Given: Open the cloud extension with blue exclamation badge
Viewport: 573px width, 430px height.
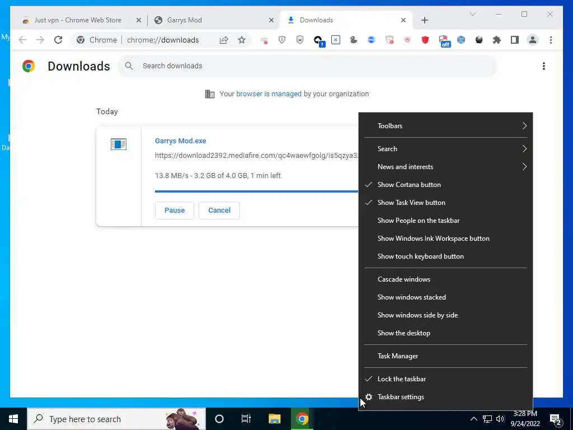Looking at the screenshot, I should (318, 40).
